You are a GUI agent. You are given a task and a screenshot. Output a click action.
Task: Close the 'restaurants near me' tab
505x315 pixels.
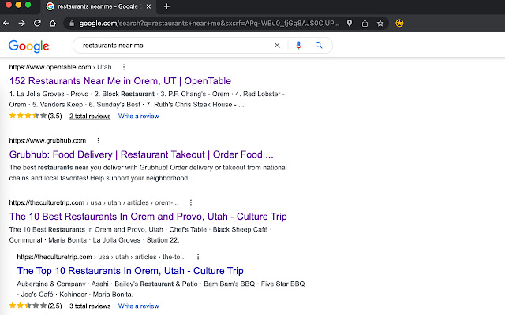(x=148, y=6)
